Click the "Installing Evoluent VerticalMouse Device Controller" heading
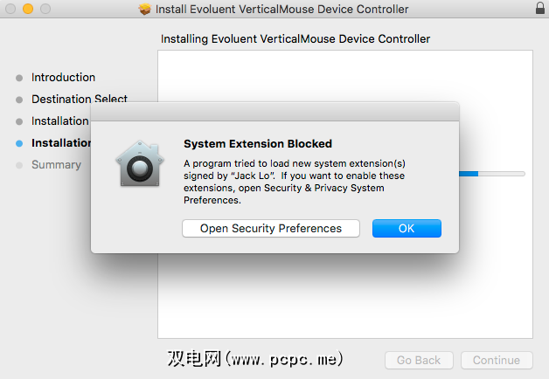 295,39
